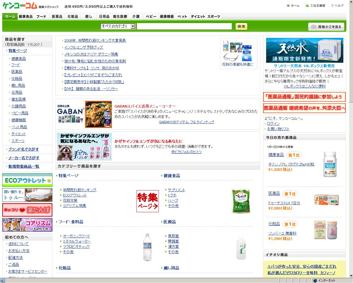
Task: Select the 医薬品 navigation tab
Action: [57, 17]
